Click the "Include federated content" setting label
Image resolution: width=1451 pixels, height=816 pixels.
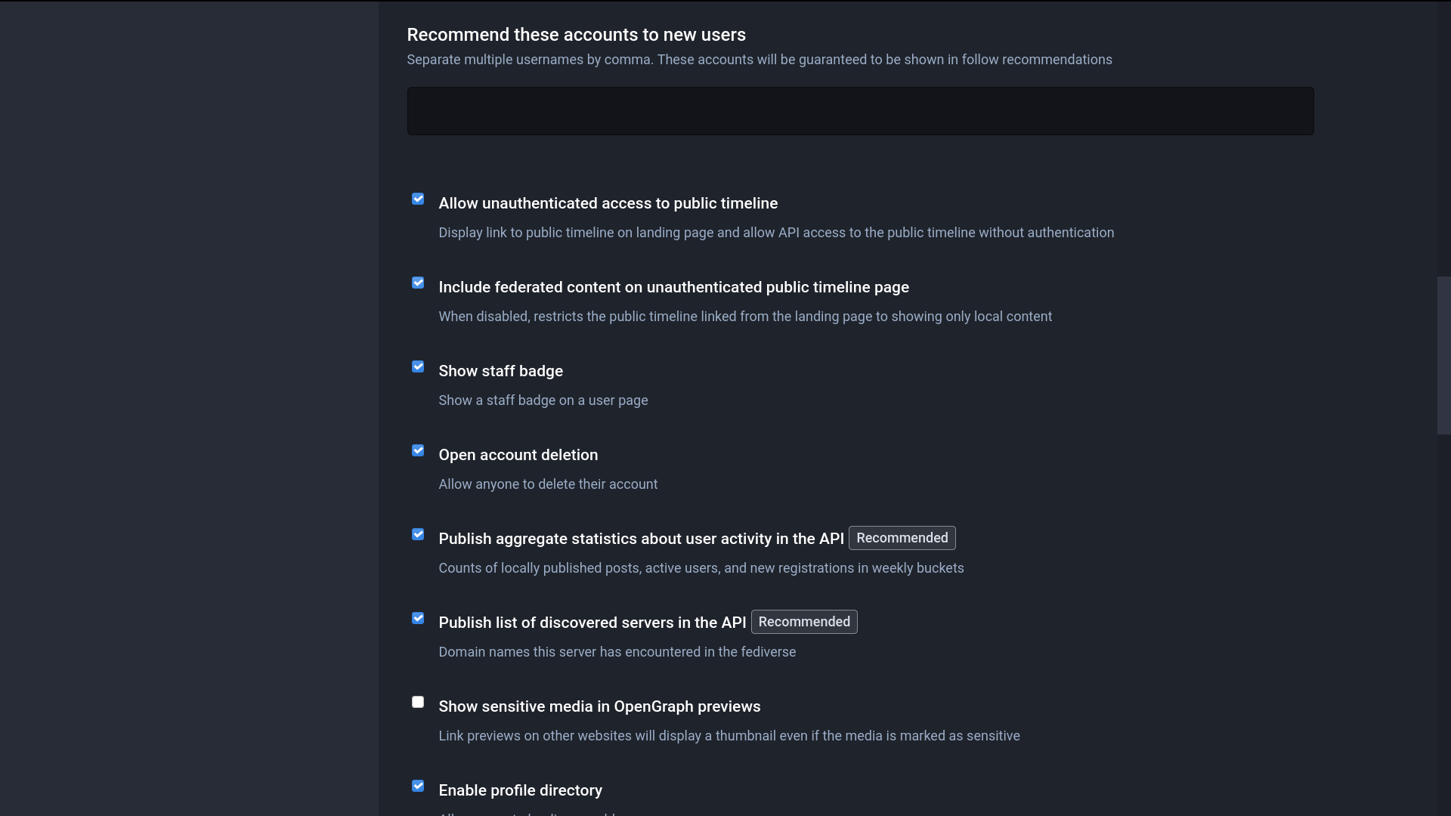point(673,287)
